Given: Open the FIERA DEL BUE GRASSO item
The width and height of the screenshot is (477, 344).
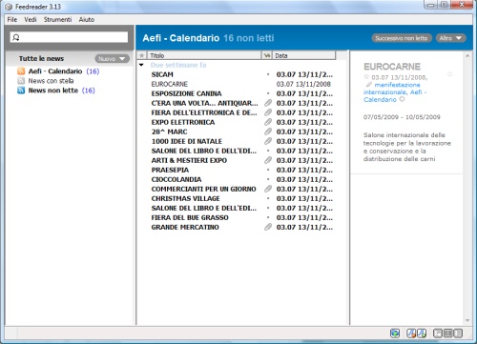Looking at the screenshot, I should coord(190,217).
